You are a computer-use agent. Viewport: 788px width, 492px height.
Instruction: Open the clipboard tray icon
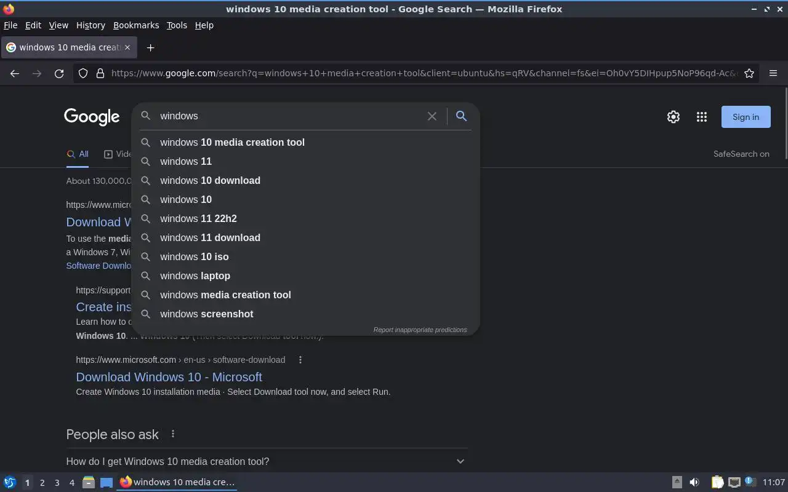click(x=717, y=482)
